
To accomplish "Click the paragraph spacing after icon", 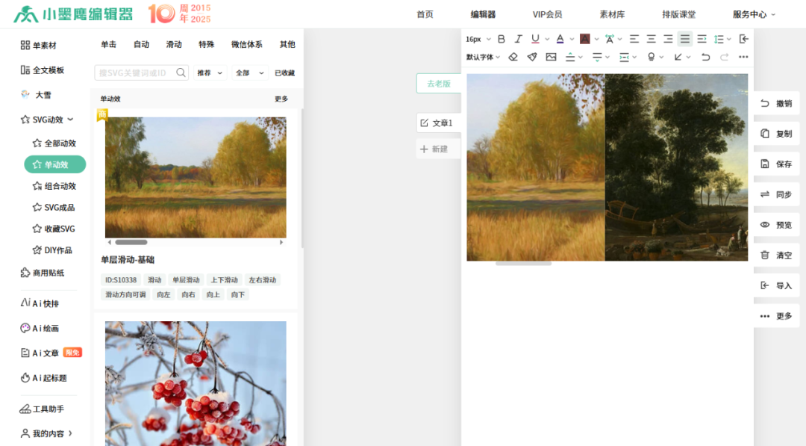I will 597,57.
